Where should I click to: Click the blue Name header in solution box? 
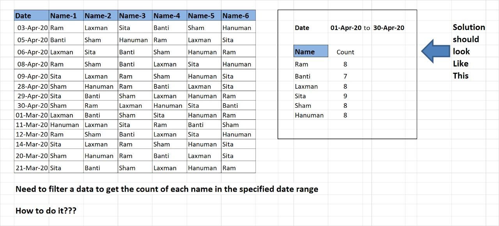click(x=311, y=51)
